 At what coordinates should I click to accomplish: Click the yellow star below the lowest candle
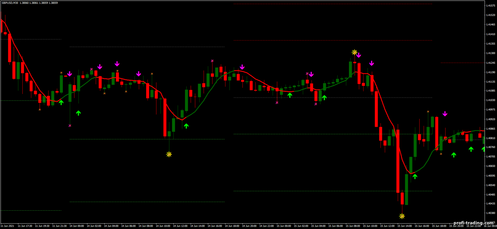pos(402,216)
